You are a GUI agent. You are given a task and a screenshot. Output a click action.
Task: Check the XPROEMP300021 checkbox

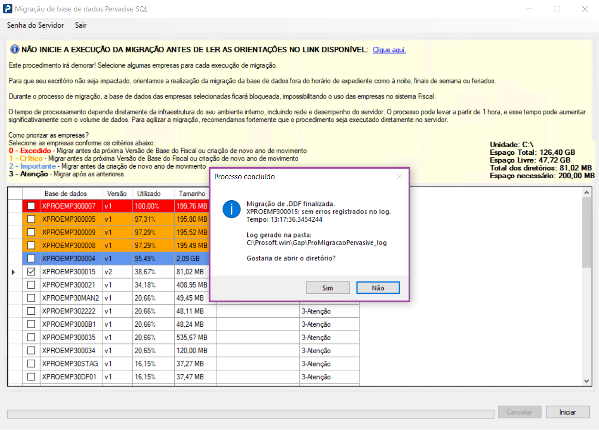(31, 285)
